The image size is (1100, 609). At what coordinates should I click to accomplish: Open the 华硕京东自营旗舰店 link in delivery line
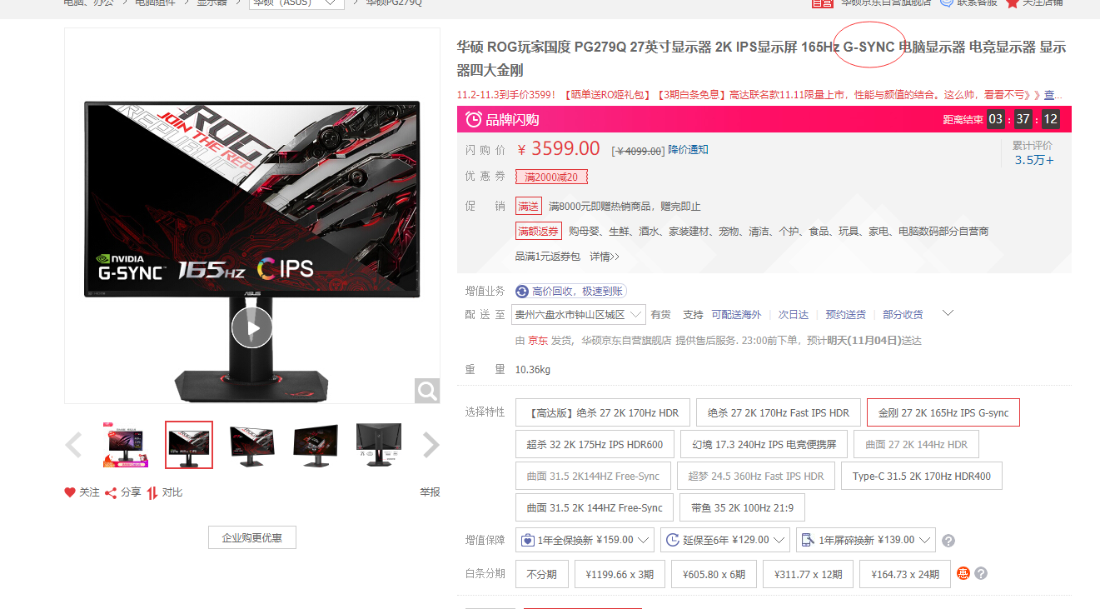click(x=626, y=340)
